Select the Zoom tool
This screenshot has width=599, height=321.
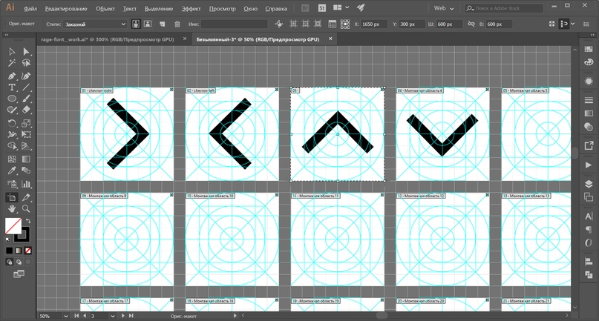pos(26,209)
